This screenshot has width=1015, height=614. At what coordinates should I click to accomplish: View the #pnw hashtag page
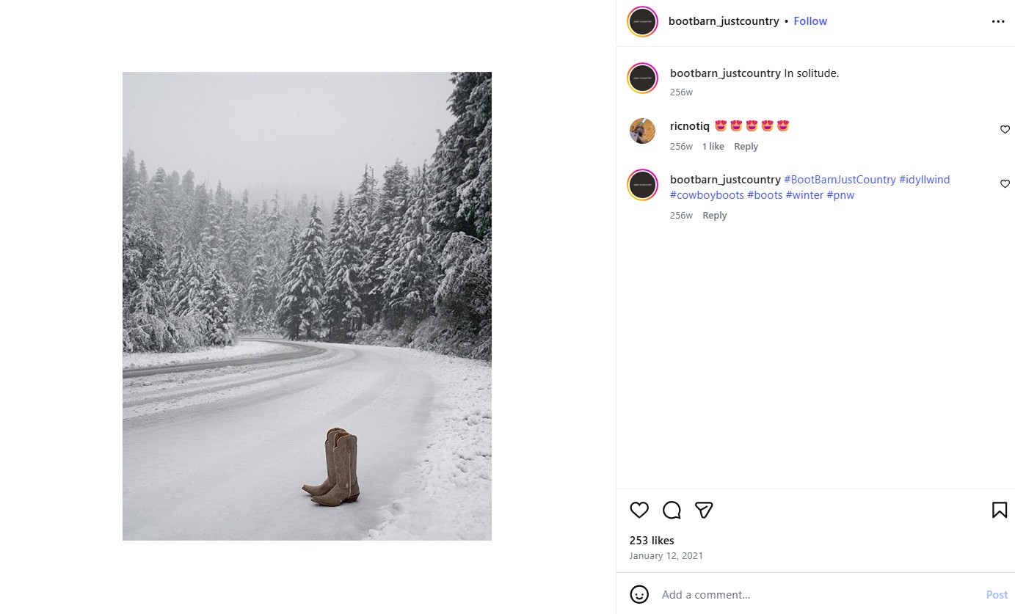(x=840, y=195)
